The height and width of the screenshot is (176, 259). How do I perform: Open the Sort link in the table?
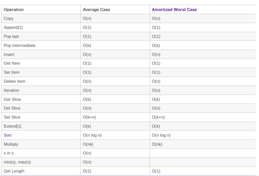pyautogui.click(x=8, y=135)
